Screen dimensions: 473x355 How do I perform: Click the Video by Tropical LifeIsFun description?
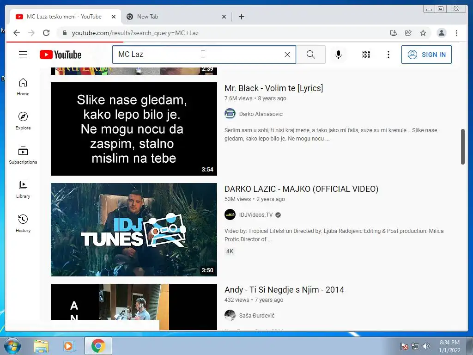tap(334, 235)
